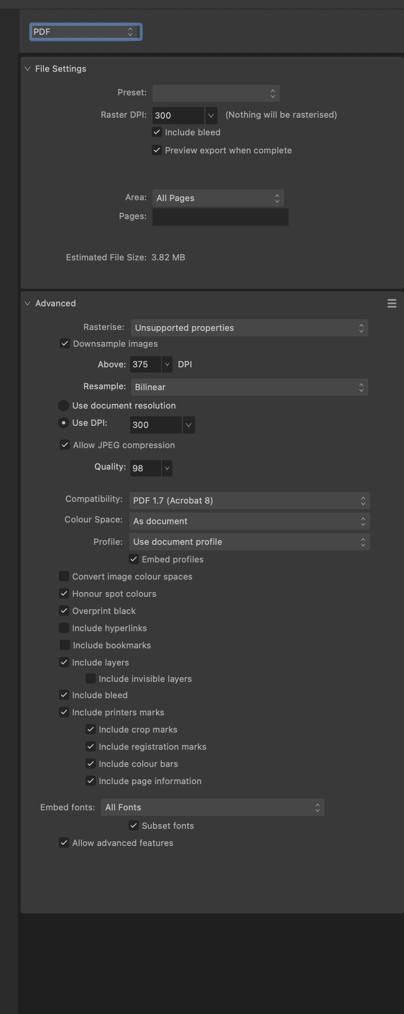Open the Compatibility PDF 1.7 dropdown

tap(249, 501)
